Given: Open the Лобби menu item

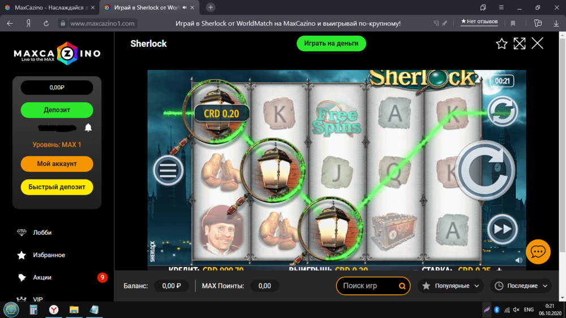Looking at the screenshot, I should point(42,233).
